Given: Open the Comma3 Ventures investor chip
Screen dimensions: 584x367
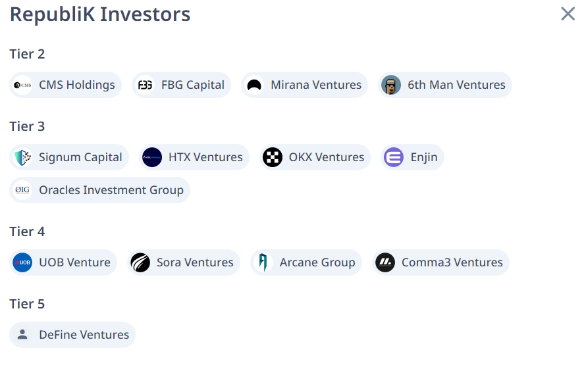Looking at the screenshot, I should pyautogui.click(x=452, y=262).
